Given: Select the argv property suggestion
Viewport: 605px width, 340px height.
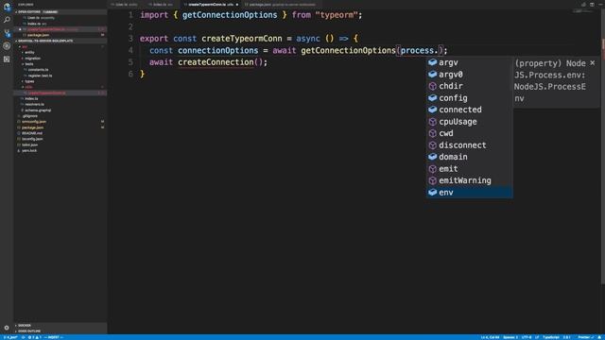Looking at the screenshot, I should (x=470, y=62).
